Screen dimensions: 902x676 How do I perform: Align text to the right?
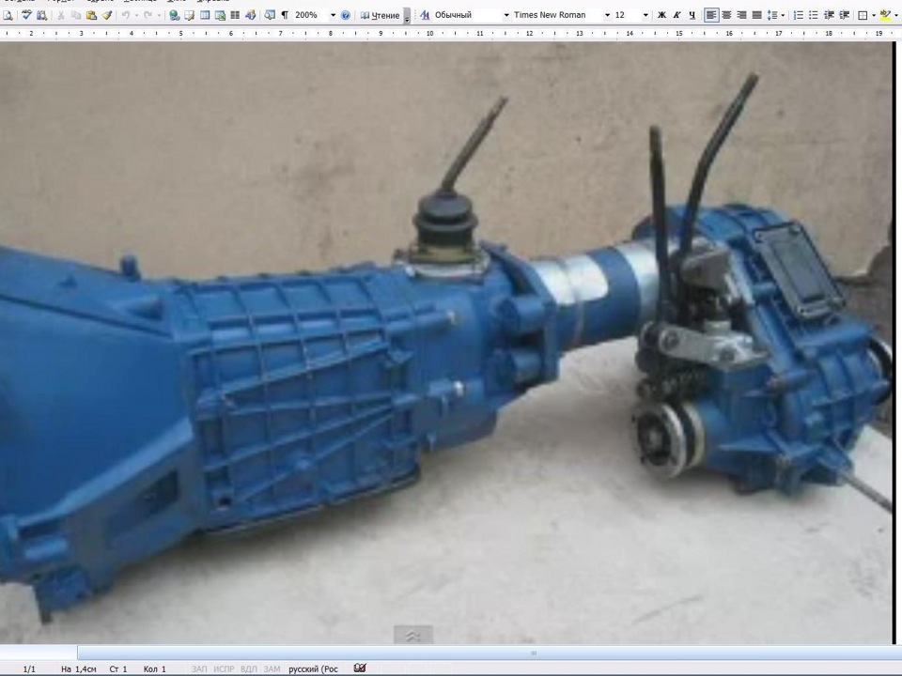click(742, 16)
